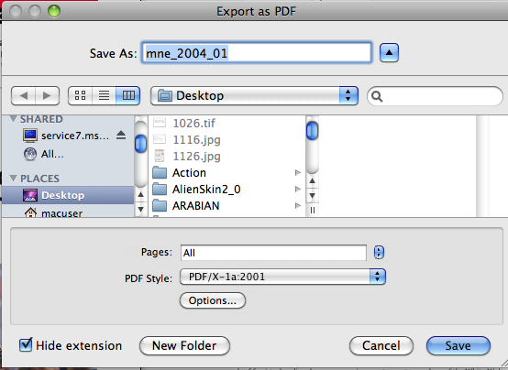
Task: Open the PDF Style dropdown
Action: pyautogui.click(x=282, y=277)
